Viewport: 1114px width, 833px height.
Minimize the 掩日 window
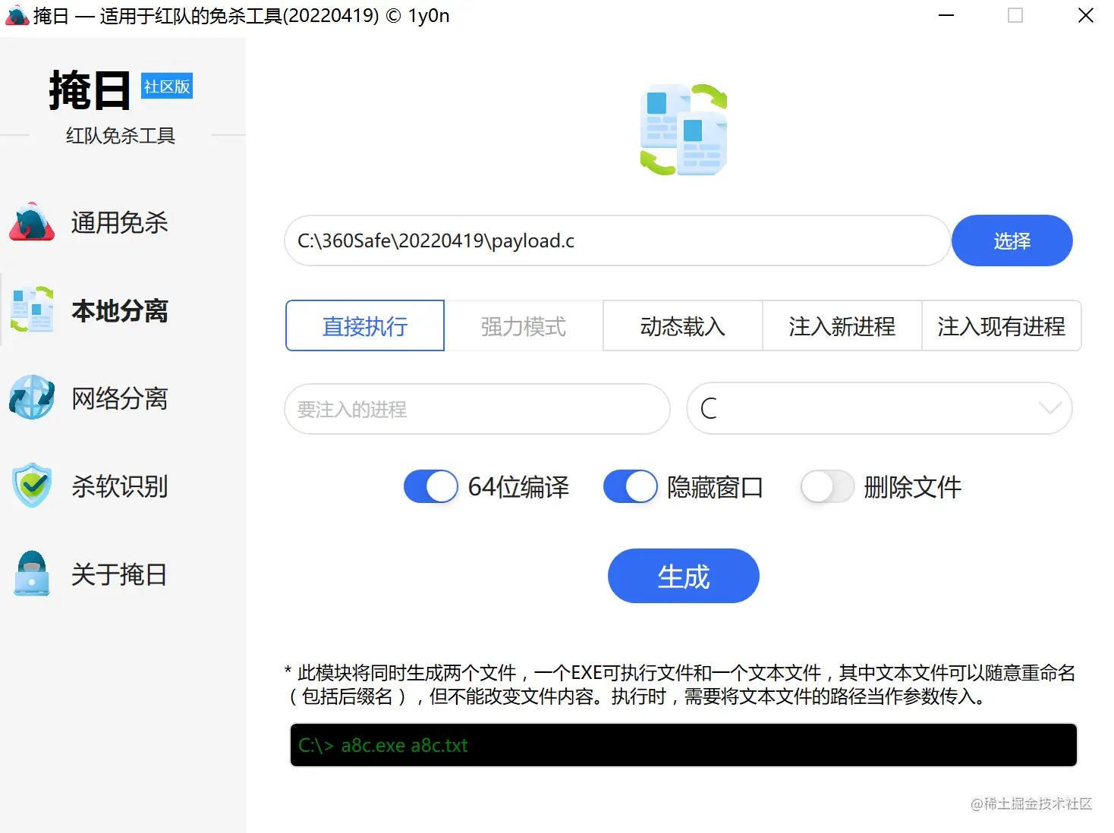(946, 15)
